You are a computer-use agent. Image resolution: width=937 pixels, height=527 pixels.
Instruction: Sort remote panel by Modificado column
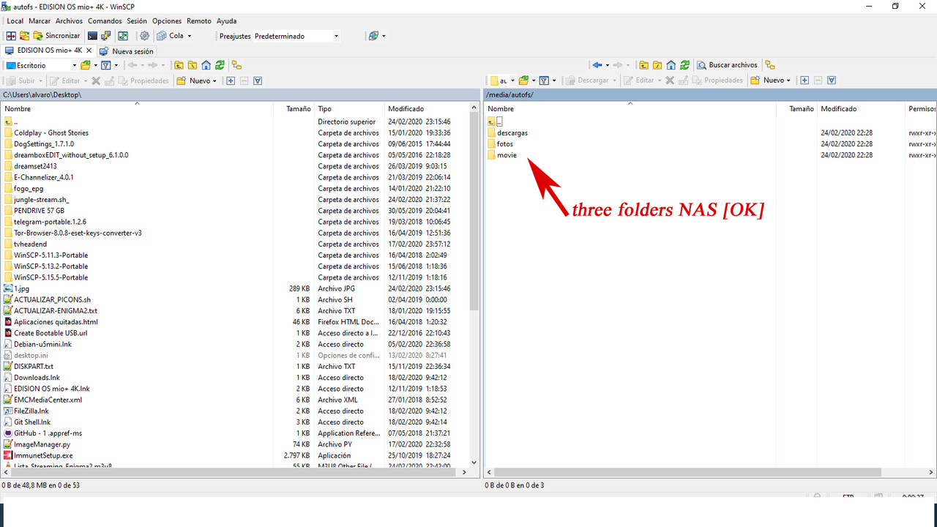pyautogui.click(x=861, y=109)
